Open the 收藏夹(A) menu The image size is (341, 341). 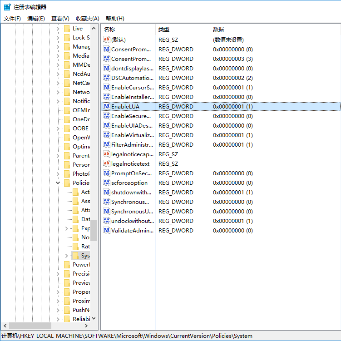[87, 19]
